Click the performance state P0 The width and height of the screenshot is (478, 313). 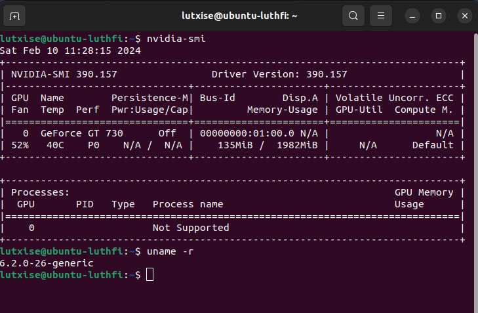[94, 145]
